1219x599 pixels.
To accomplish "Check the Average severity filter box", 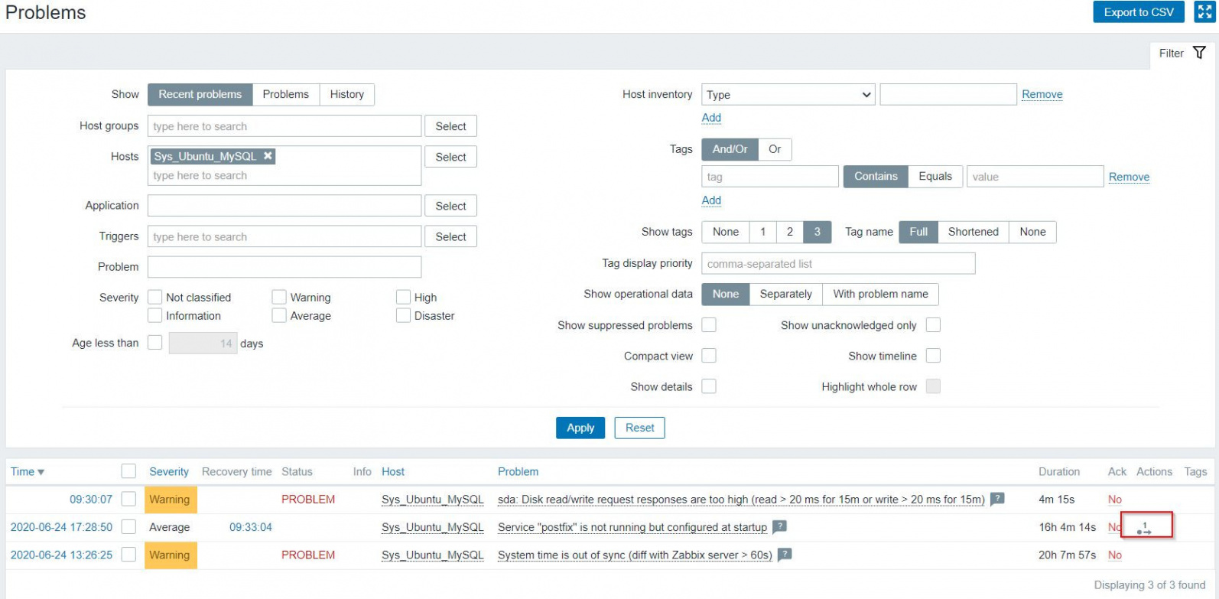I will (279, 316).
